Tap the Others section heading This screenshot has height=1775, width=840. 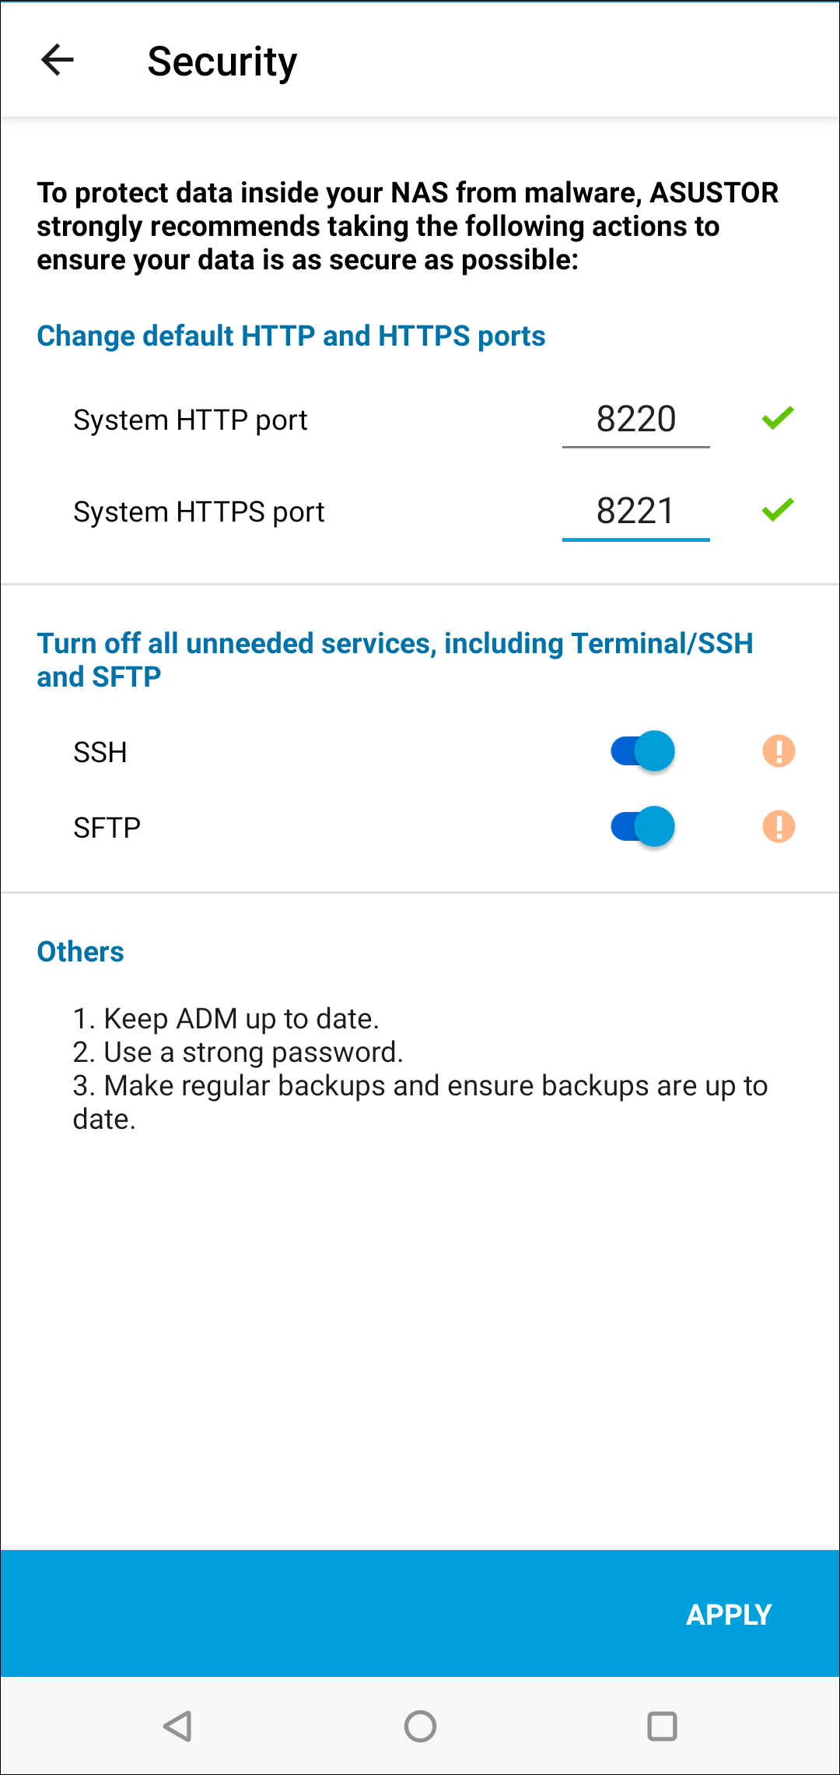pos(81,951)
